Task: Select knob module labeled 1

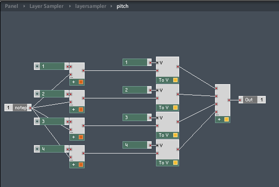Action: click(52, 66)
